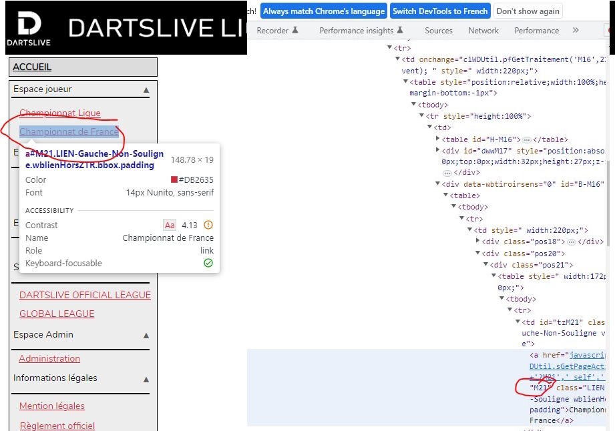Click the ACCESSIBILITY section label
This screenshot has height=431, width=615.
tap(49, 210)
